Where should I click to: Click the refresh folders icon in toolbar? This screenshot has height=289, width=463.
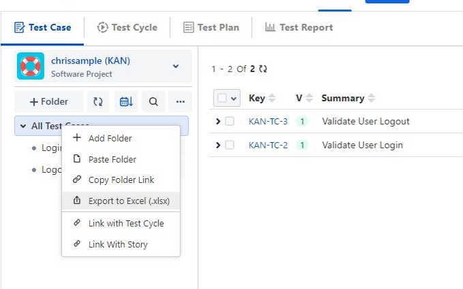click(x=98, y=102)
